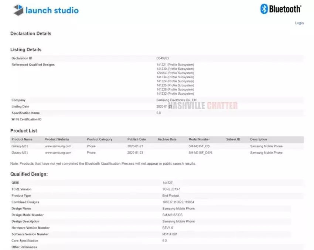Select referenced design 124964 Profile Subsystem
This screenshot has height=250, width=314.
(175, 73)
